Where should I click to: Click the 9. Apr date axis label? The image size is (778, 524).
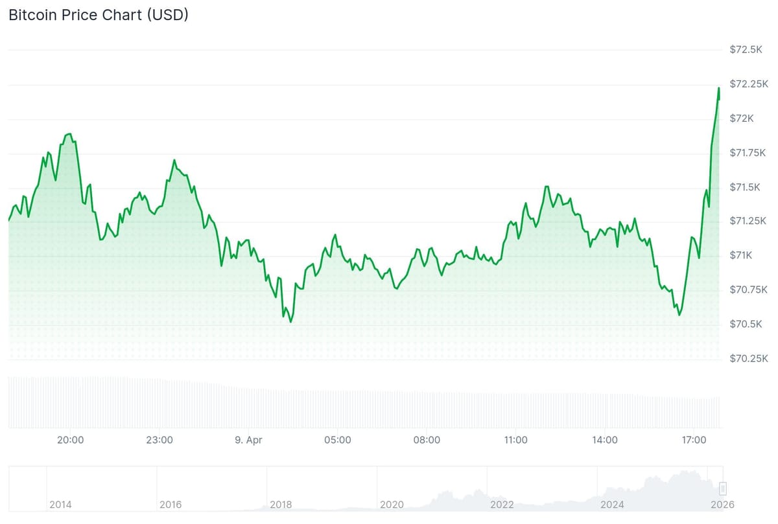(x=248, y=440)
